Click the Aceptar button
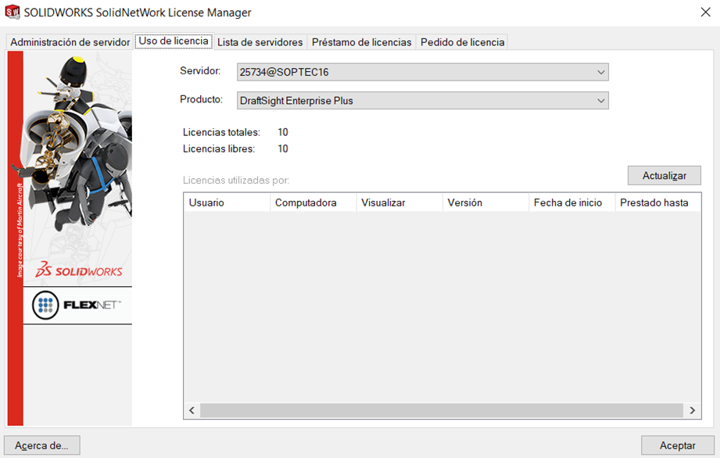 click(x=677, y=445)
